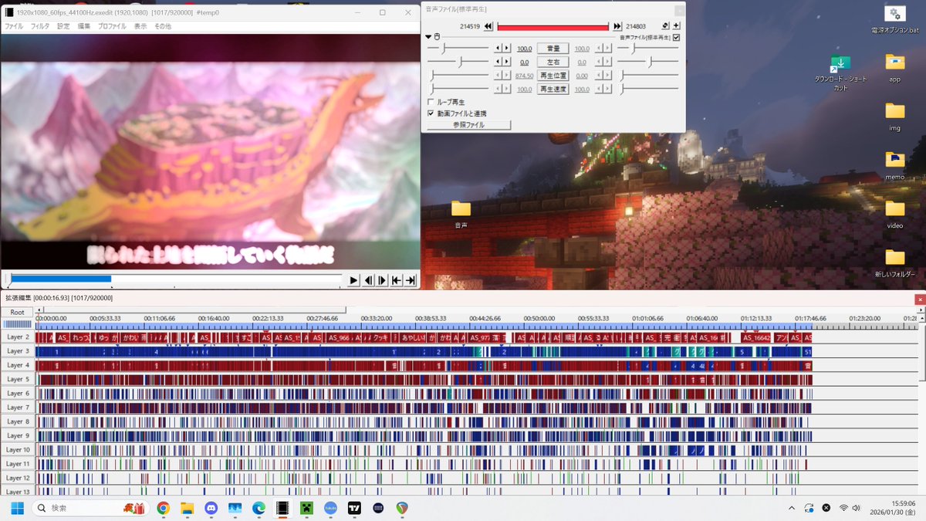926x521 pixels.
Task: Open the プロファイル menu
Action: pos(112,26)
